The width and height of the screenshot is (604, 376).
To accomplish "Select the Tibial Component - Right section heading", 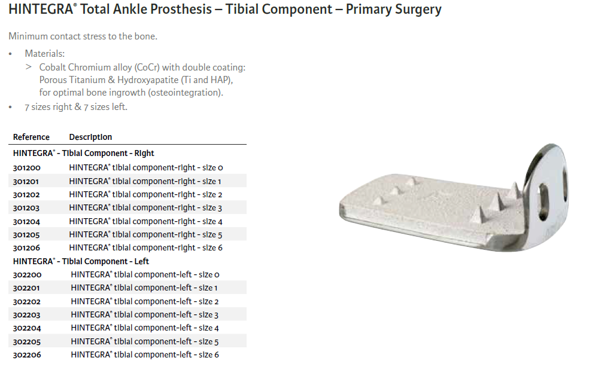I will (83, 154).
